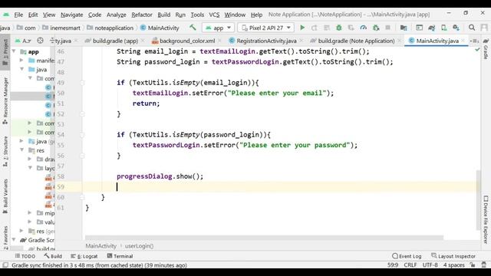This screenshot has height=276, width=491.
Task: Open the Refactor menu
Action: 141,15
